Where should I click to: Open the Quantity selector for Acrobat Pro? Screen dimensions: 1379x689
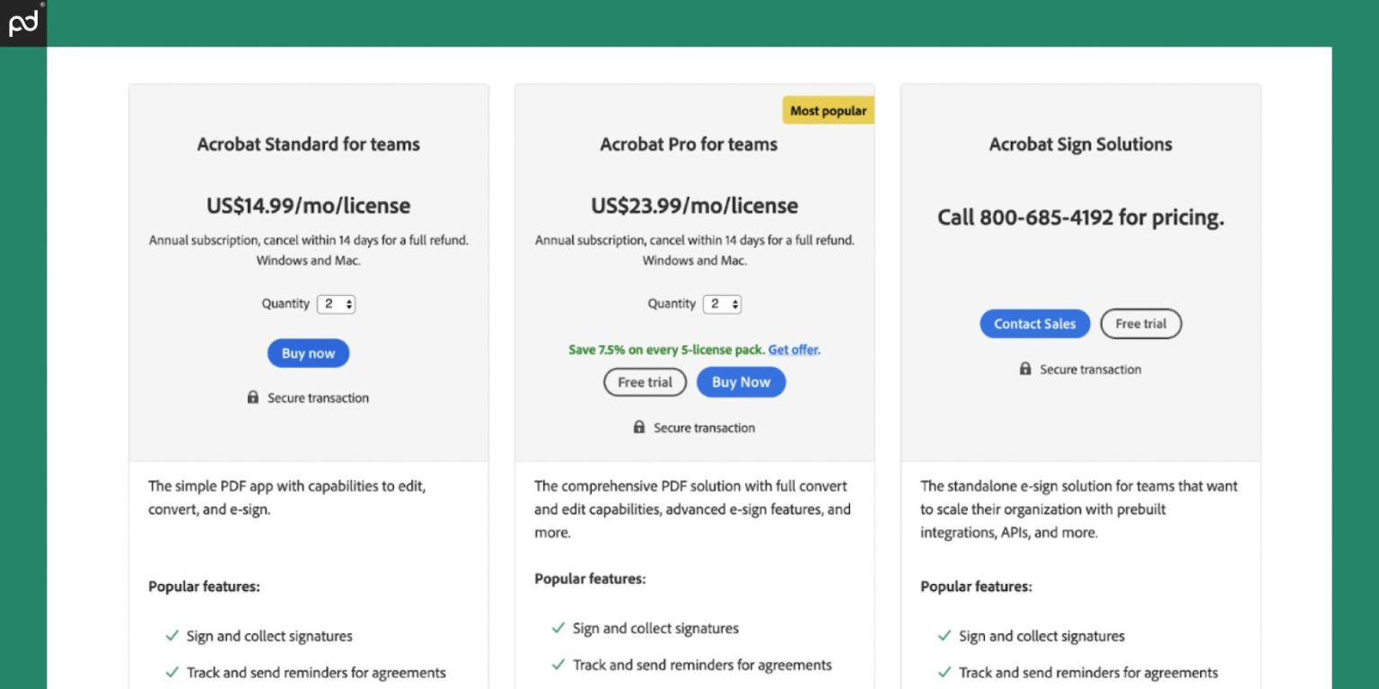point(723,303)
